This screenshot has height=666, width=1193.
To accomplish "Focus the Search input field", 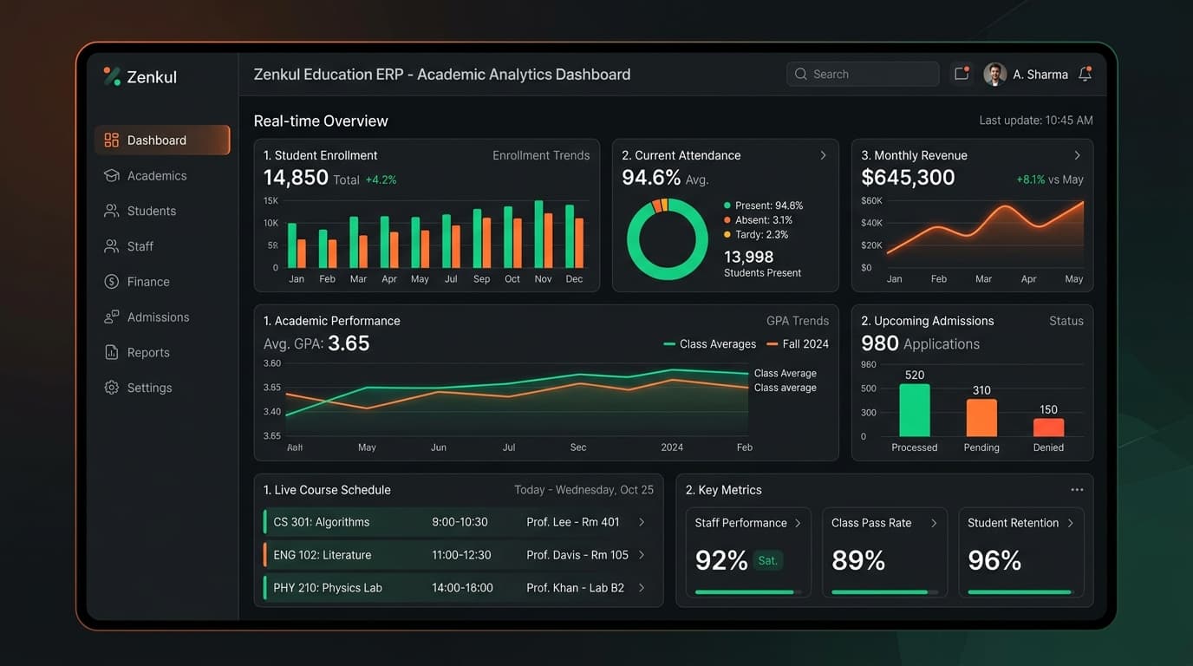I will (x=863, y=75).
